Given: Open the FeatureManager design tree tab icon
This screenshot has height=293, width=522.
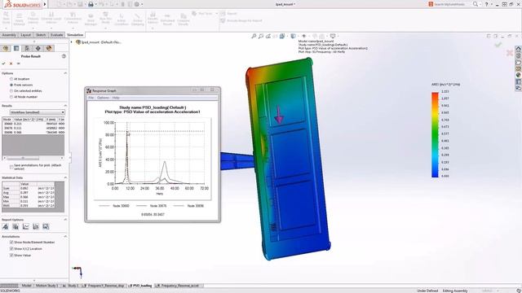Looking at the screenshot, I should point(6,48).
